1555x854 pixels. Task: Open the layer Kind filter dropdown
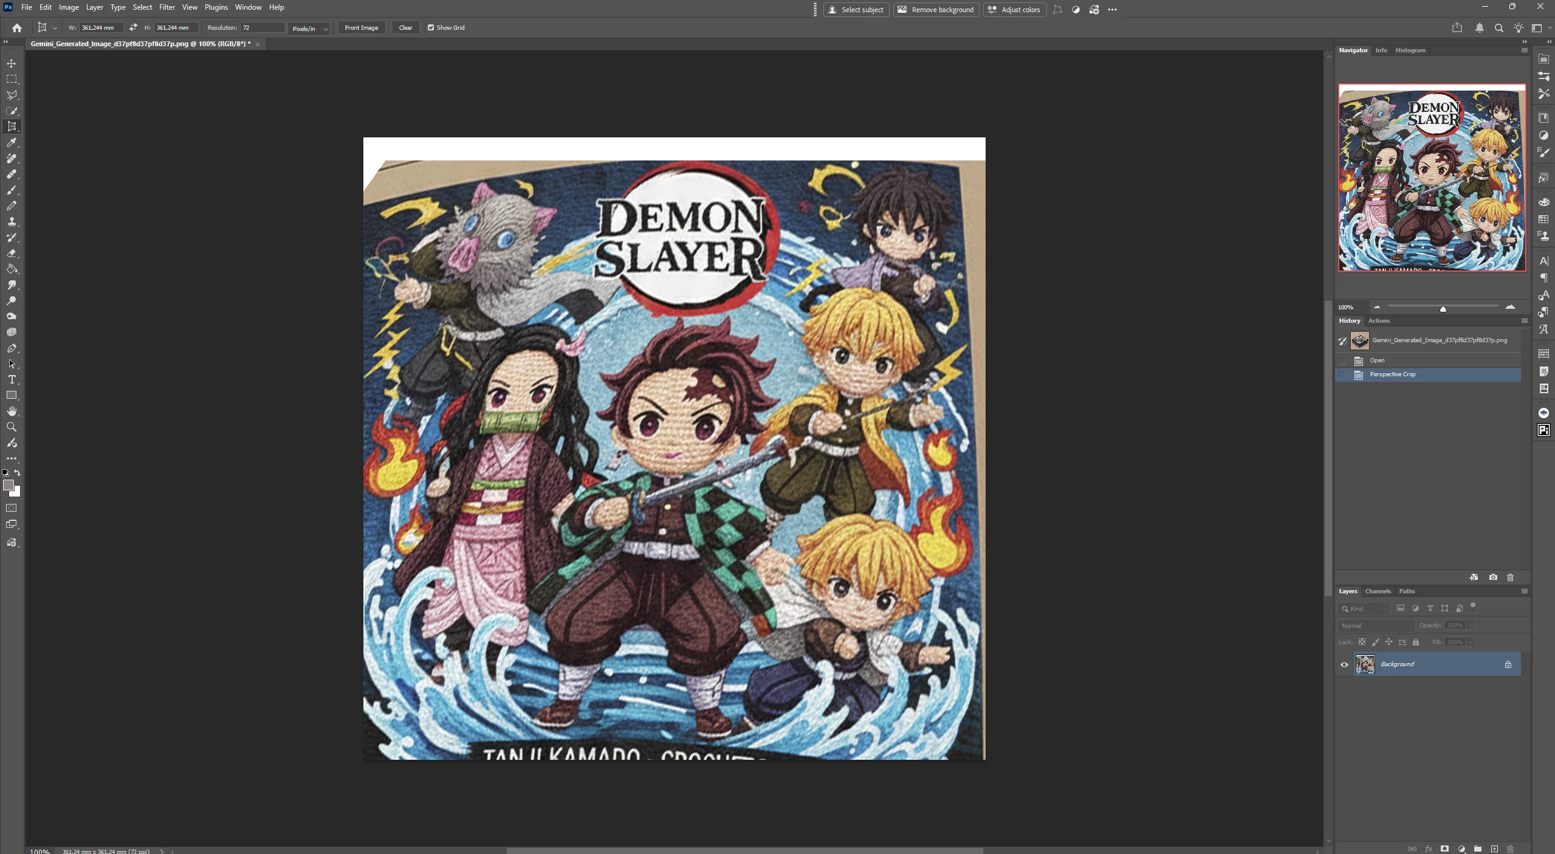point(1364,608)
